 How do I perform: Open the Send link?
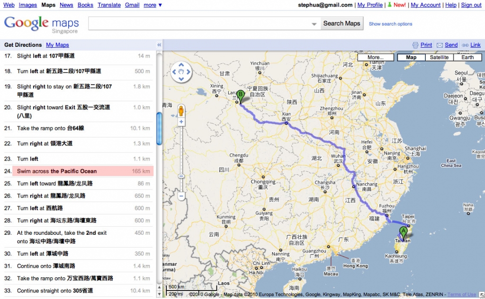(x=451, y=45)
